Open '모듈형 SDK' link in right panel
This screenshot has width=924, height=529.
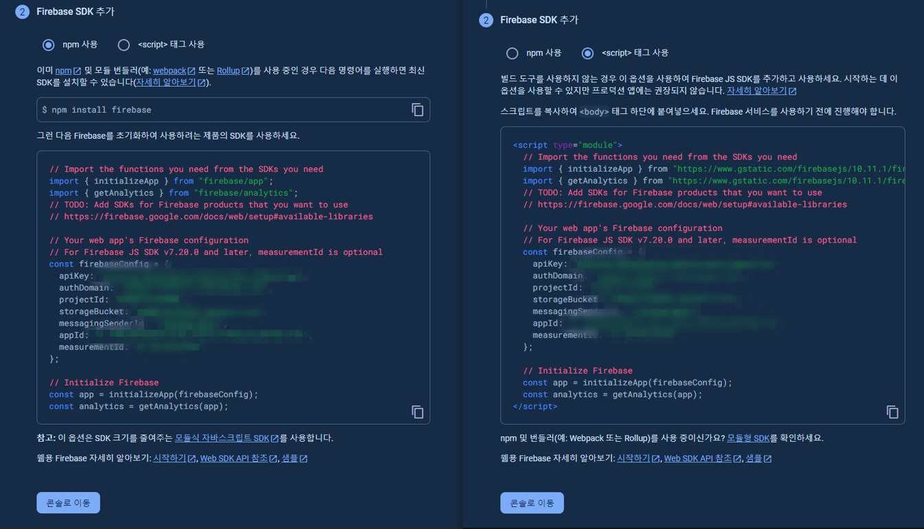(748, 438)
